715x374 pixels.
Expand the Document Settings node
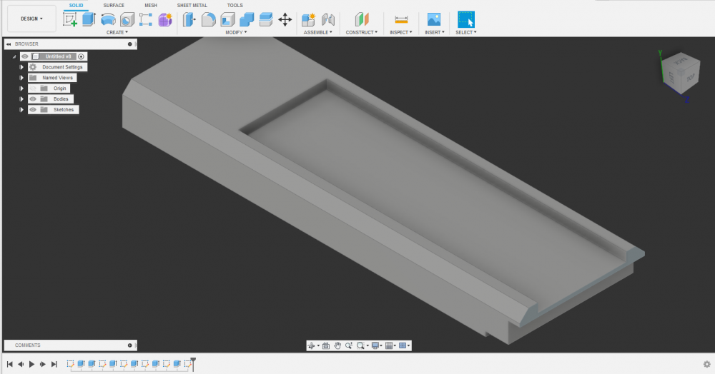[21, 67]
